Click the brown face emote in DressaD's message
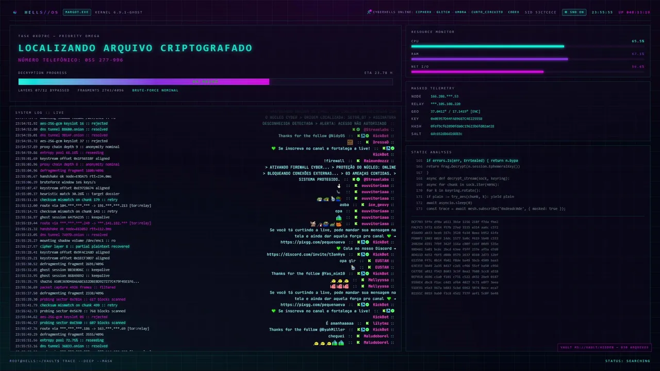 [x=350, y=142]
